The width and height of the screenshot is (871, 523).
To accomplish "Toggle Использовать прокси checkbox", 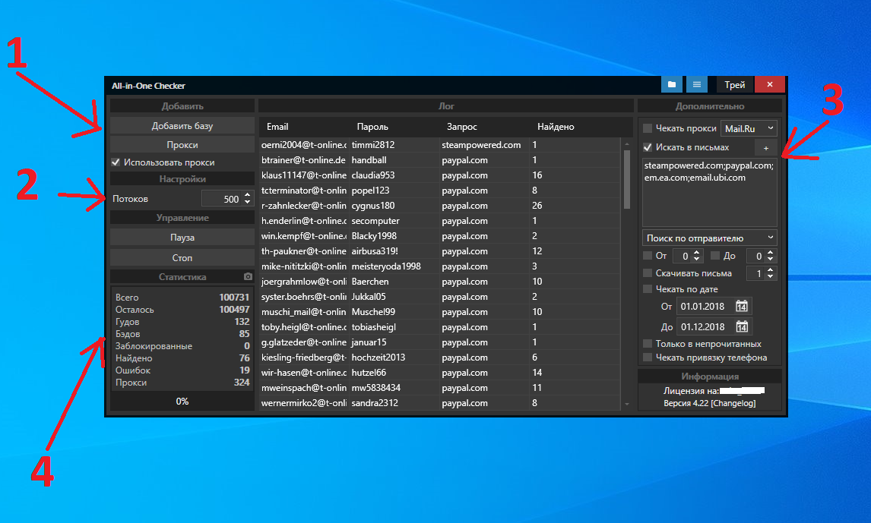I will [x=116, y=162].
